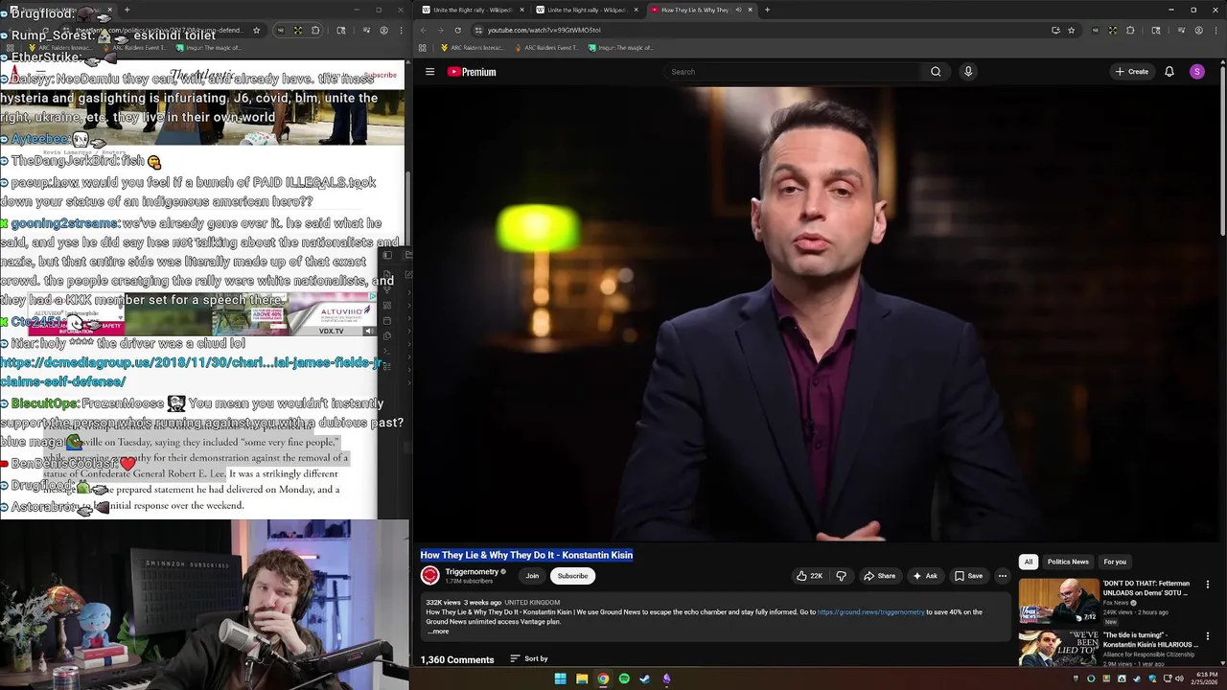Open the YouTube account avatar menu

(x=1197, y=72)
